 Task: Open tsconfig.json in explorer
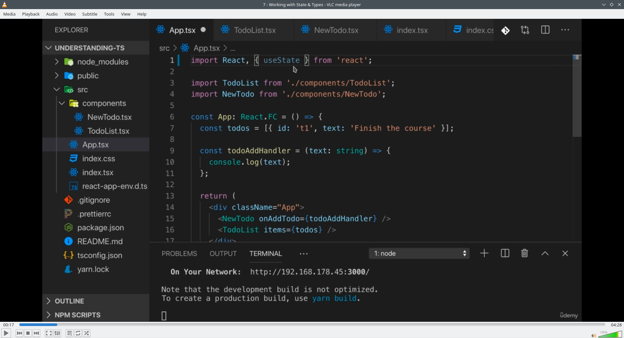(x=96, y=256)
